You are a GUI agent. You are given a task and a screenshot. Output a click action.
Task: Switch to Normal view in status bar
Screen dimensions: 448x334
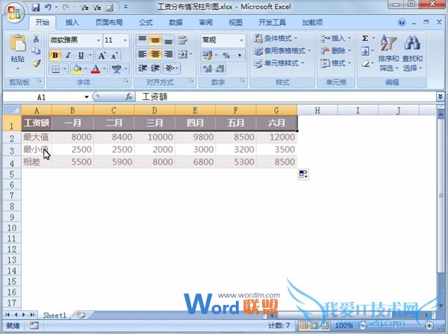(x=304, y=326)
